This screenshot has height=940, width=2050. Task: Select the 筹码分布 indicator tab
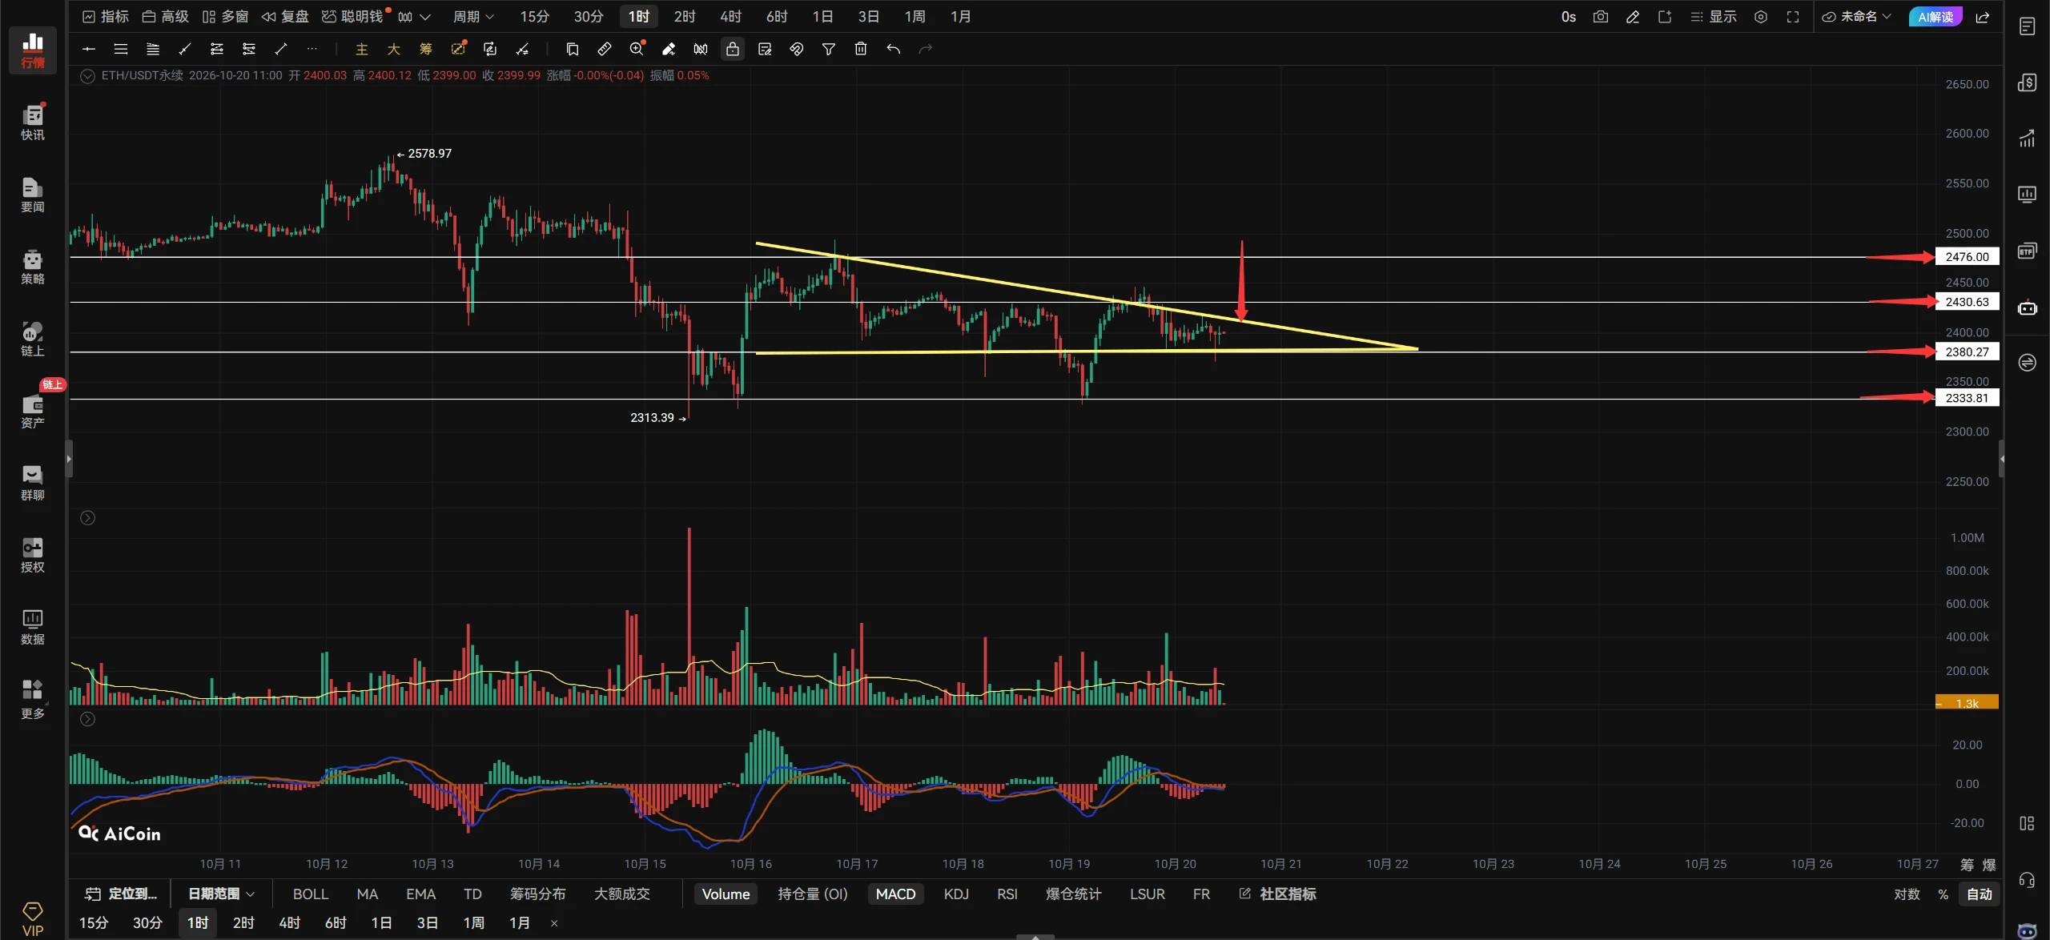tap(538, 894)
